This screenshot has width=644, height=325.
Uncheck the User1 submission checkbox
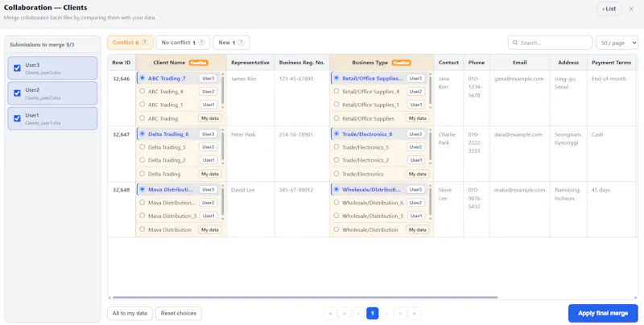[17, 118]
